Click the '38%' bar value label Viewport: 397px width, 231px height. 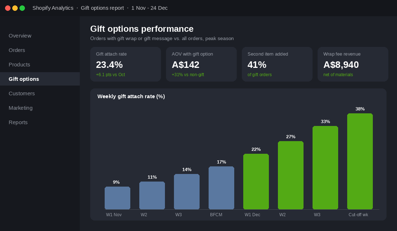(x=360, y=109)
